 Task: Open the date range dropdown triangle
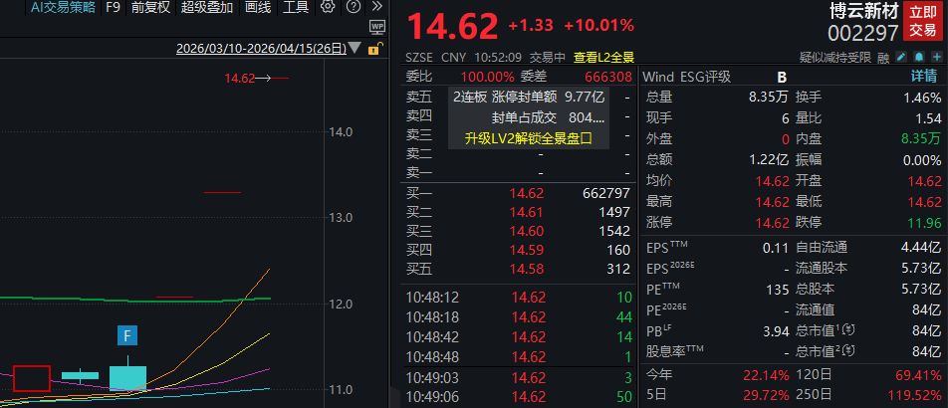tap(355, 48)
